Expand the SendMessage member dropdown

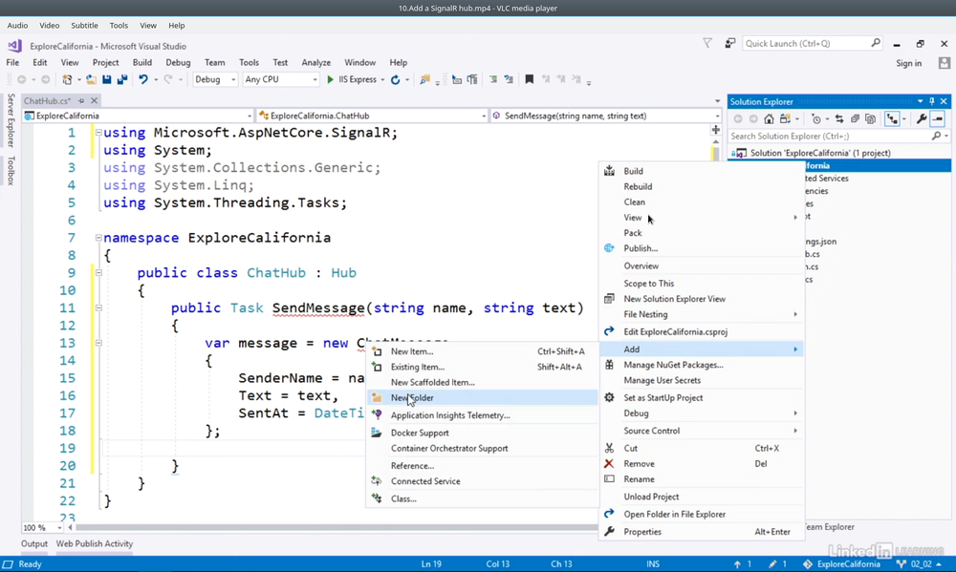pos(718,117)
